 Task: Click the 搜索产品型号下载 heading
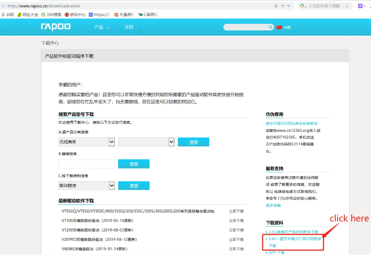[76, 114]
